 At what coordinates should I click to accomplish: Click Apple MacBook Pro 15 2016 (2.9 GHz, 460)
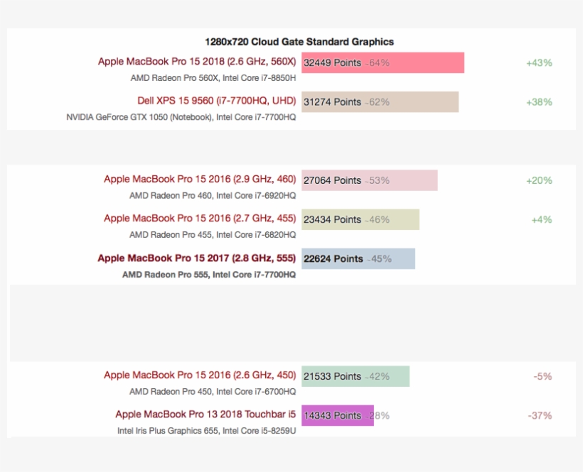coord(200,179)
